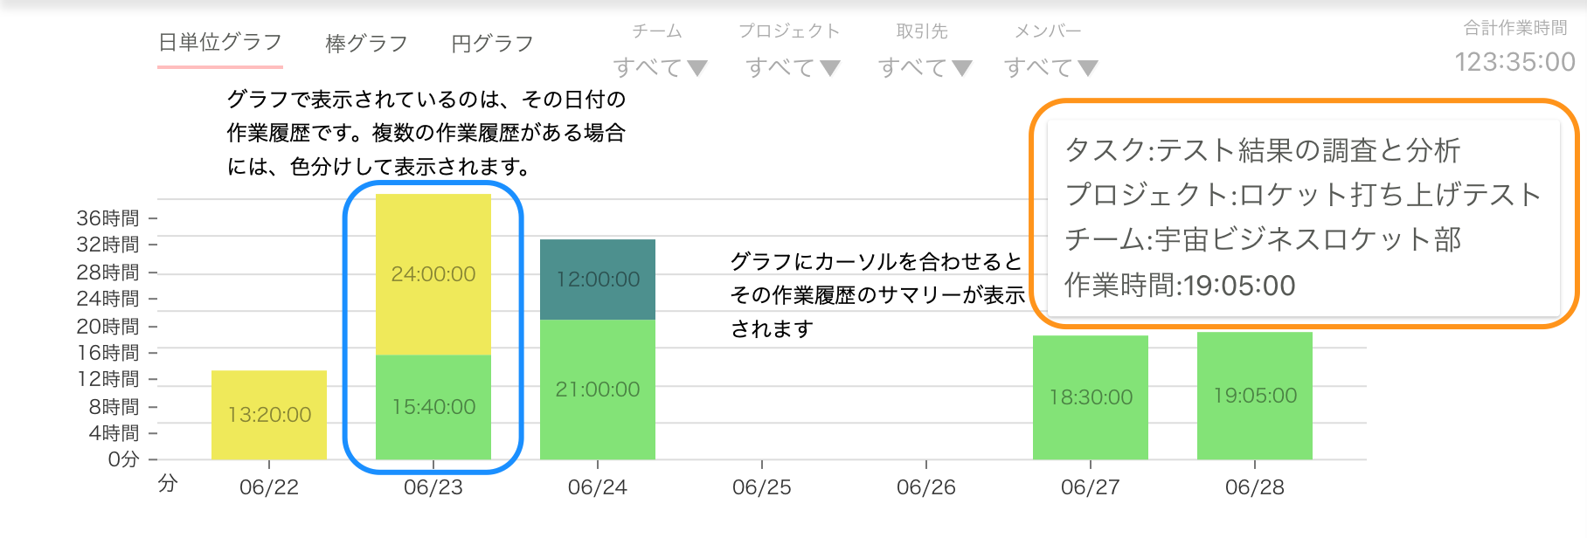Screen dimensions: 1587x538
Task: Select the 円グラフ tab
Action: [492, 44]
